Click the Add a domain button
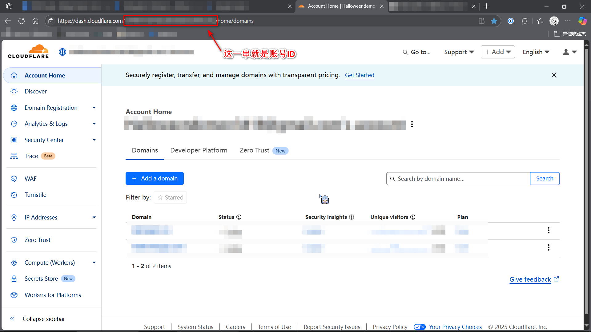The image size is (591, 332). [x=155, y=179]
